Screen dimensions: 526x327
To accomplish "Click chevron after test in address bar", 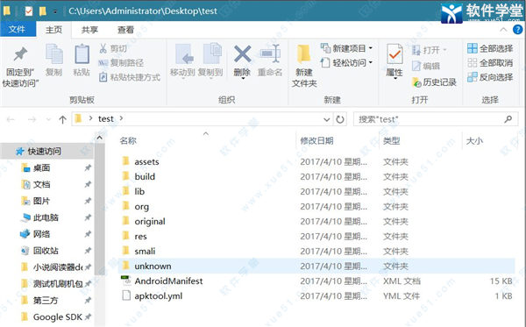I will pyautogui.click(x=121, y=118).
